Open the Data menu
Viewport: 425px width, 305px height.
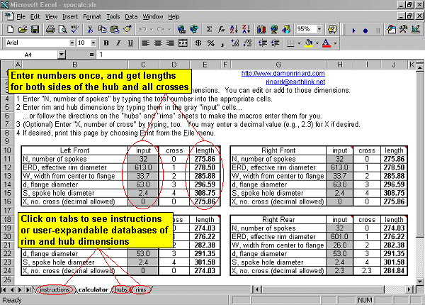click(131, 16)
